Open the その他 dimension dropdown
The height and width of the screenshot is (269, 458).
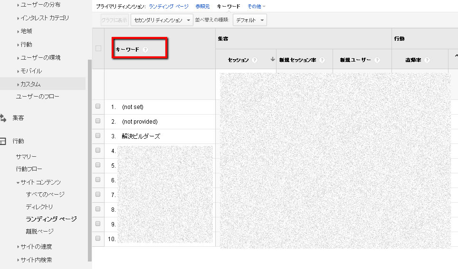point(257,7)
